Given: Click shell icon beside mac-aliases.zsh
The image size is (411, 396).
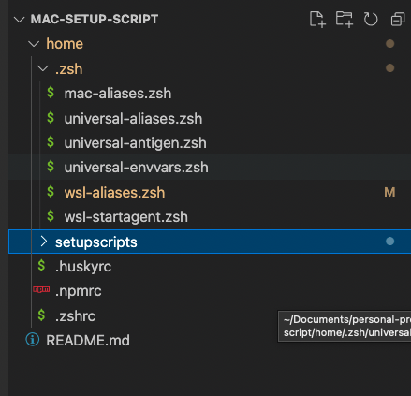Looking at the screenshot, I should pos(51,93).
